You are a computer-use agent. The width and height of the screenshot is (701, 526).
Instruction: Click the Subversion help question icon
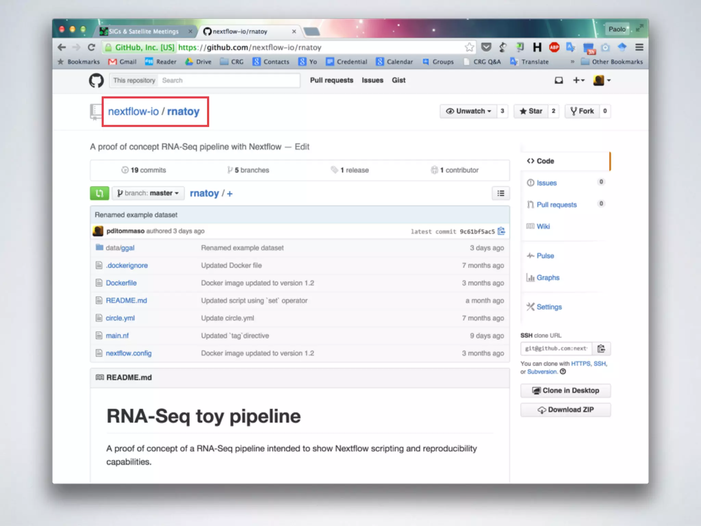(x=563, y=372)
